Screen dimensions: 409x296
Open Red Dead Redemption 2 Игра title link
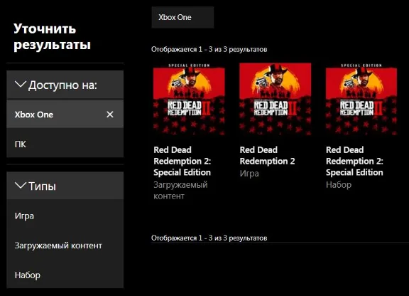tap(267, 155)
